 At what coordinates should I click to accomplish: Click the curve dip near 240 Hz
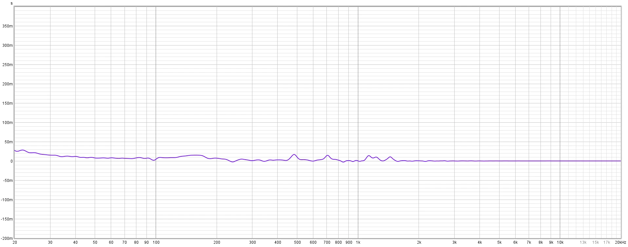point(233,162)
